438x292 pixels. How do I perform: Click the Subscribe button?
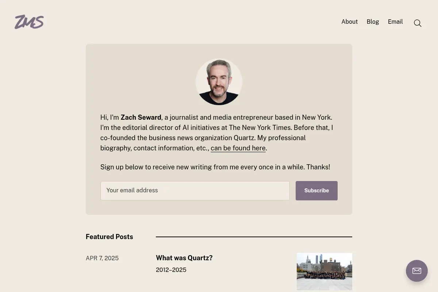click(x=316, y=191)
